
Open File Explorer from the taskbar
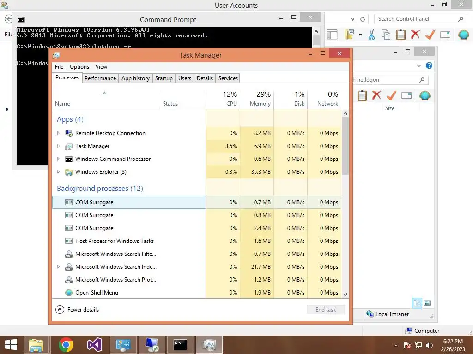coord(36,345)
